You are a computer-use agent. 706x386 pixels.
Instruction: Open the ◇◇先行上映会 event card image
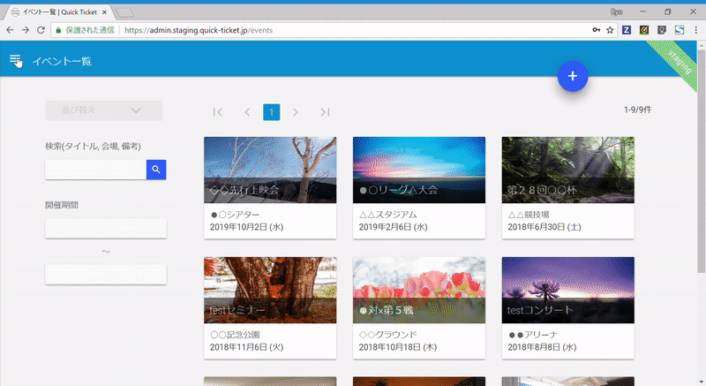[x=270, y=170]
